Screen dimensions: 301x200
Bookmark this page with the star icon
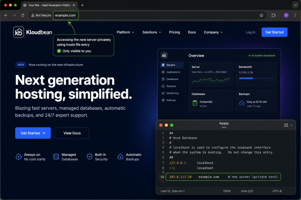[261, 15]
